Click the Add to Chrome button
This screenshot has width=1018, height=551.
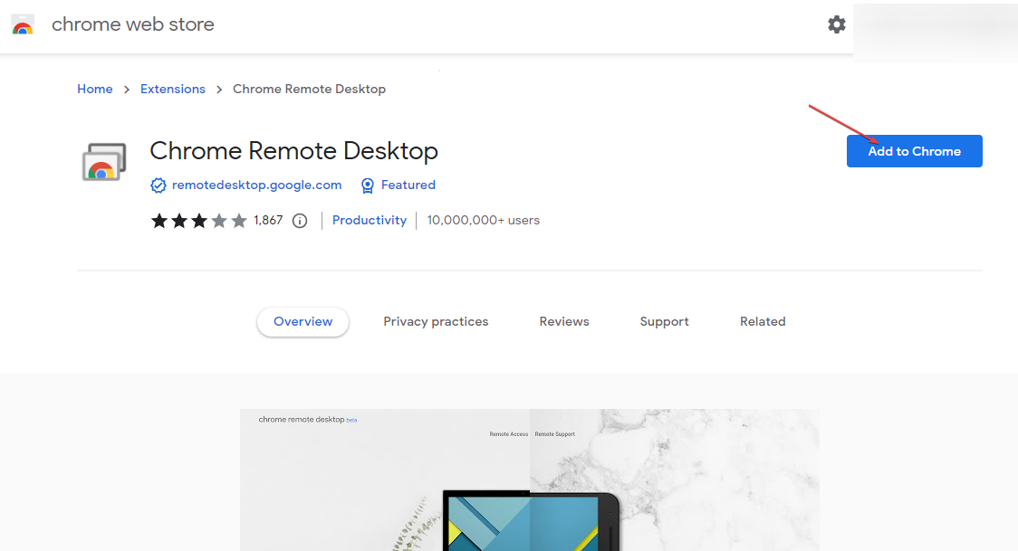click(x=914, y=151)
